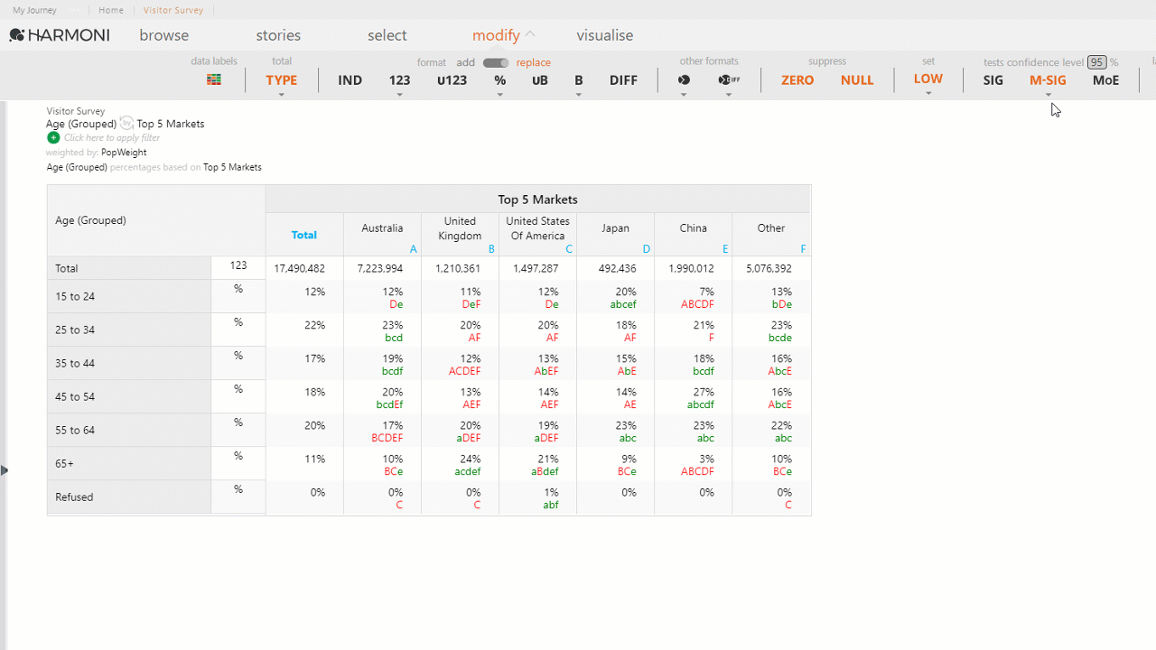Toggle NULL suppression
Screen dimensions: 1156x650
click(x=857, y=80)
